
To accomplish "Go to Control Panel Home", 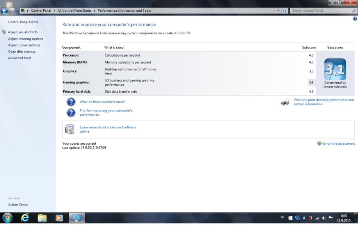I will [23, 22].
